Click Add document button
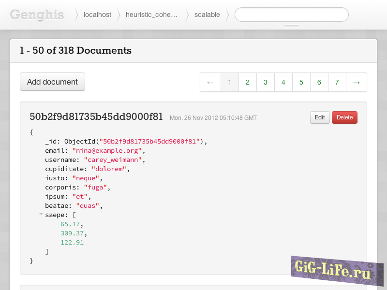 tap(52, 82)
